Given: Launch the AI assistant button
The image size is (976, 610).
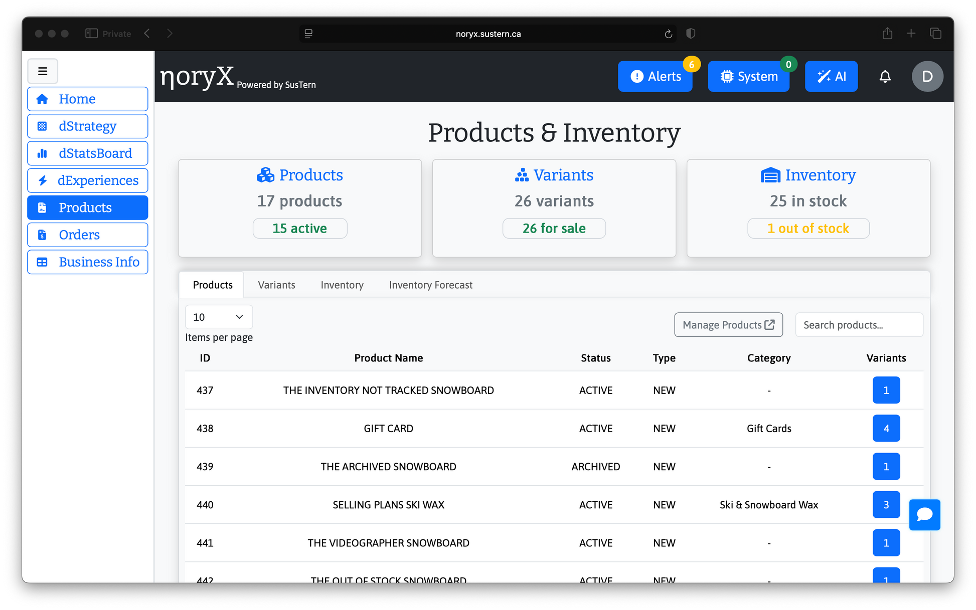Looking at the screenshot, I should click(831, 76).
